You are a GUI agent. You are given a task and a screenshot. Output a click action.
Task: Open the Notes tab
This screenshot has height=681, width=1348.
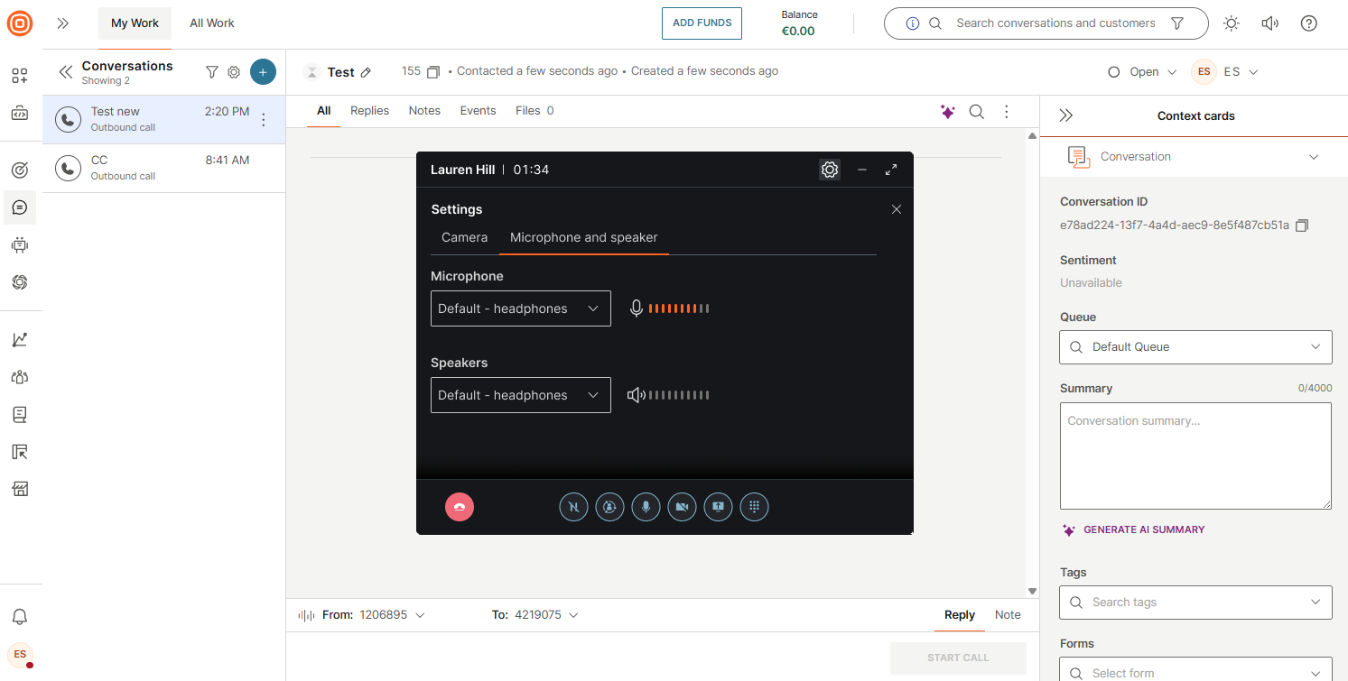(x=424, y=111)
